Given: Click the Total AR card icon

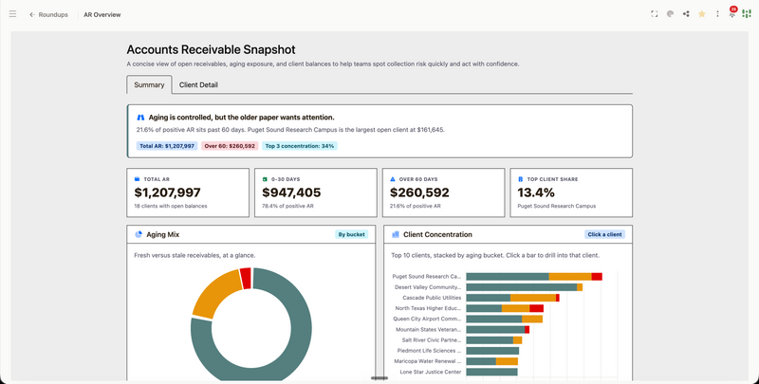Looking at the screenshot, I should [137, 179].
